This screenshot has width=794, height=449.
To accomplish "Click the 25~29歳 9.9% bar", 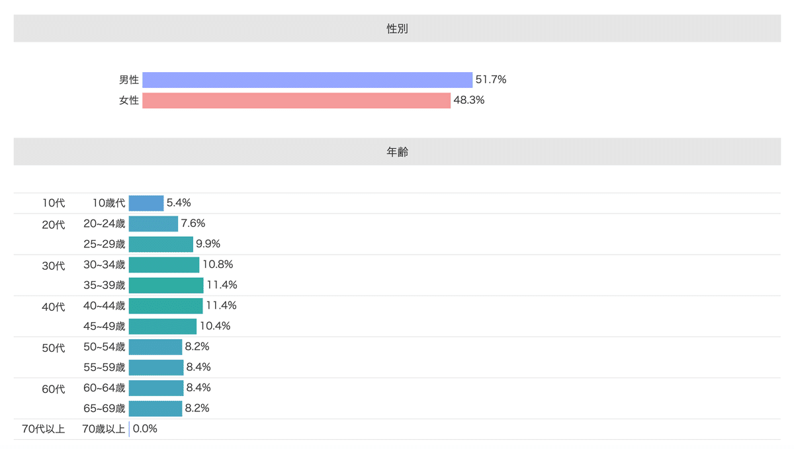I will [161, 244].
